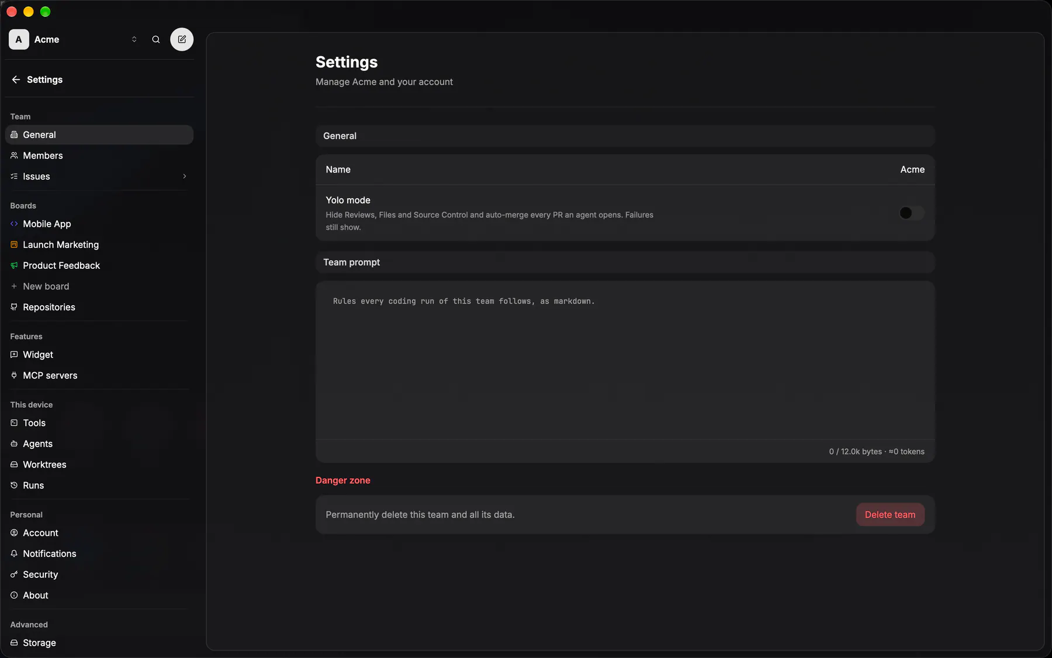
Task: Click the Agents robot icon
Action: click(x=14, y=444)
